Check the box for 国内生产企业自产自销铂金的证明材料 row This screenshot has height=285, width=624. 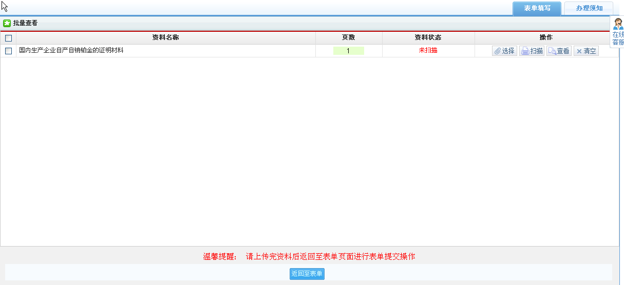(x=8, y=51)
